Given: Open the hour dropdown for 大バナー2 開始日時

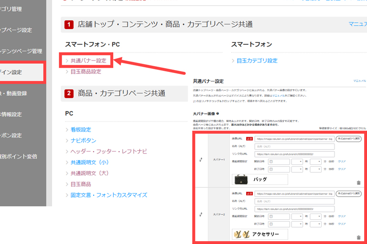Looking at the screenshot, I should (297, 216).
